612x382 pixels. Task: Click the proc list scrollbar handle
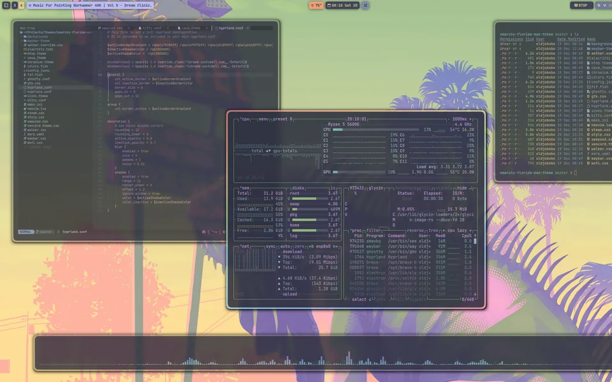[475, 242]
